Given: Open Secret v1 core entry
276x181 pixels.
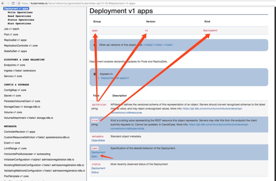Looking at the screenshot, I should click(x=13, y=96).
